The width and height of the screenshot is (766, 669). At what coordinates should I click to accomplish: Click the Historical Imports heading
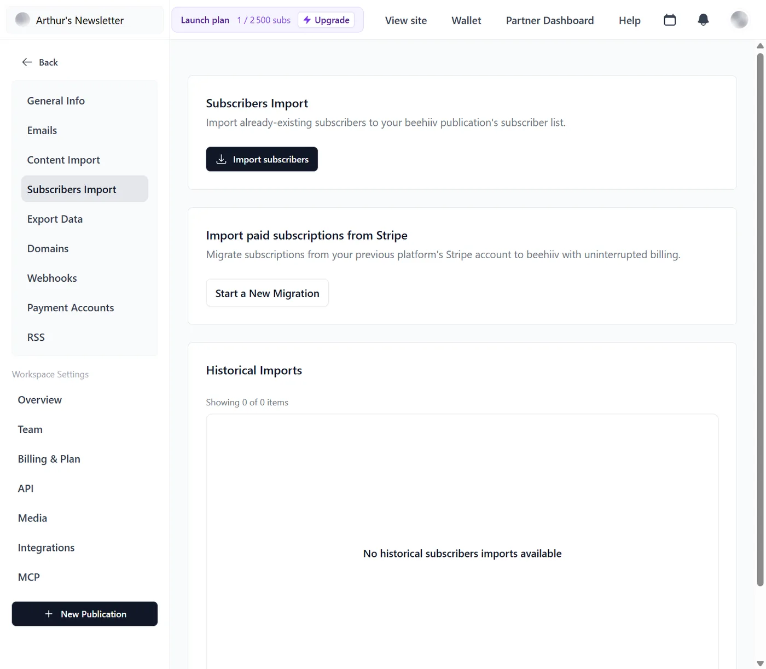coord(254,370)
